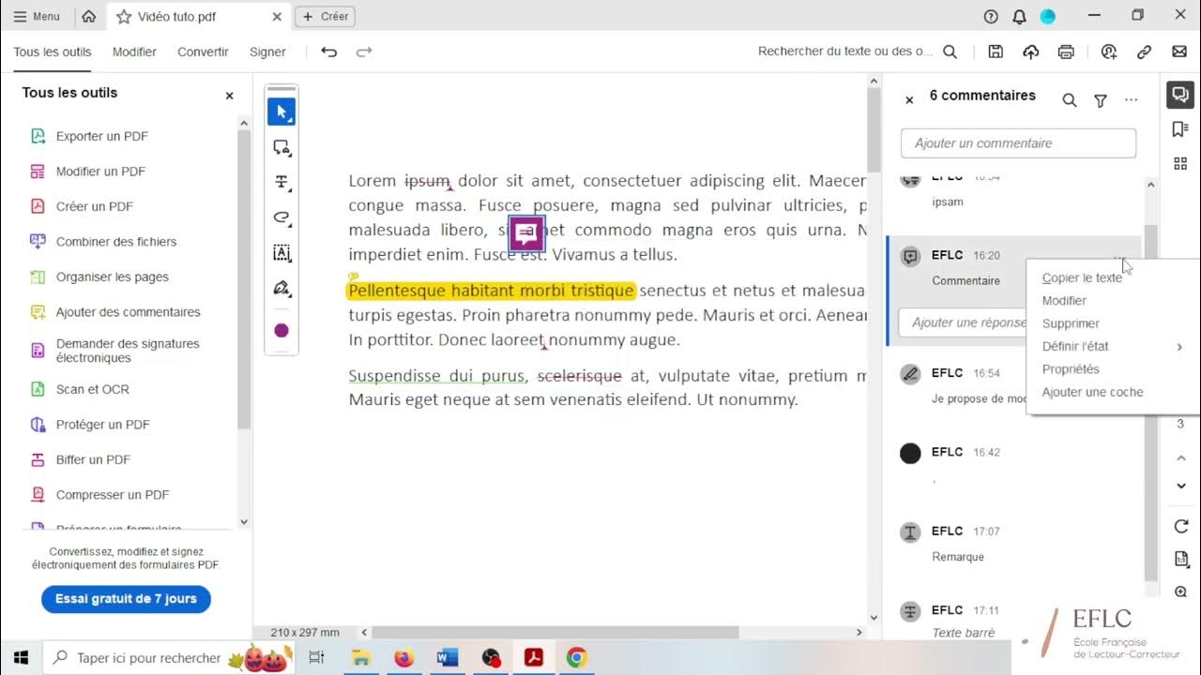Screen dimensions: 1201x675
Task: Click the redo arrow
Action: 364,52
